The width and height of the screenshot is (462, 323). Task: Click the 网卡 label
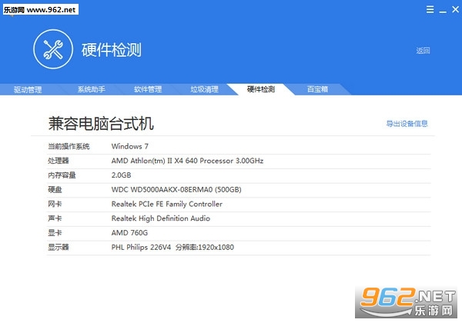(x=55, y=204)
